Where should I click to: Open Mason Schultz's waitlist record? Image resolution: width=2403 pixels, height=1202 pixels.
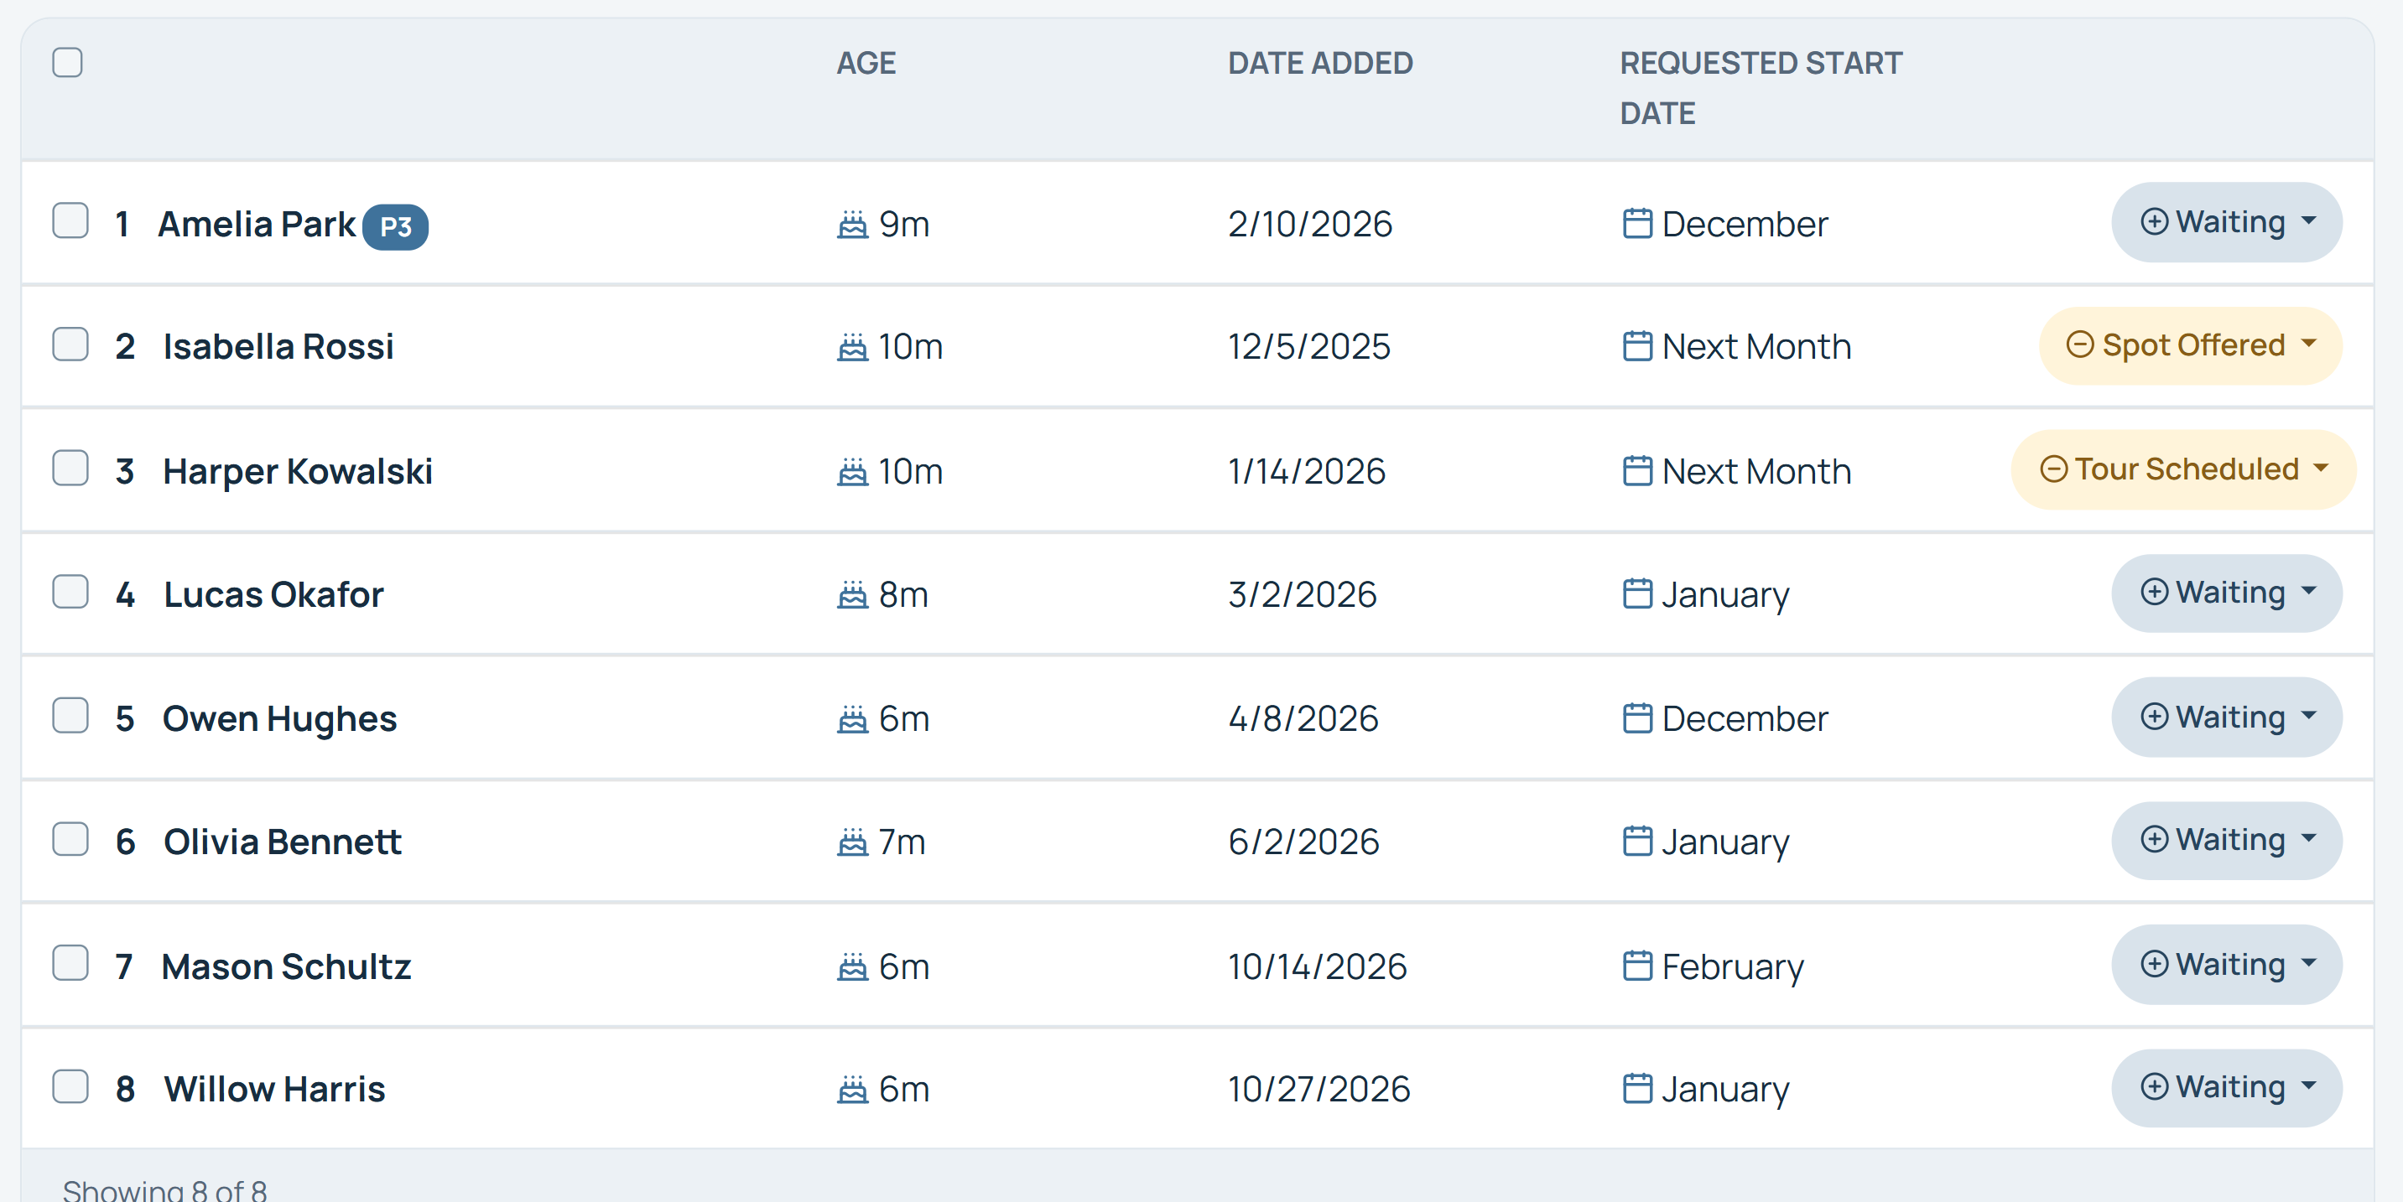[x=286, y=967]
